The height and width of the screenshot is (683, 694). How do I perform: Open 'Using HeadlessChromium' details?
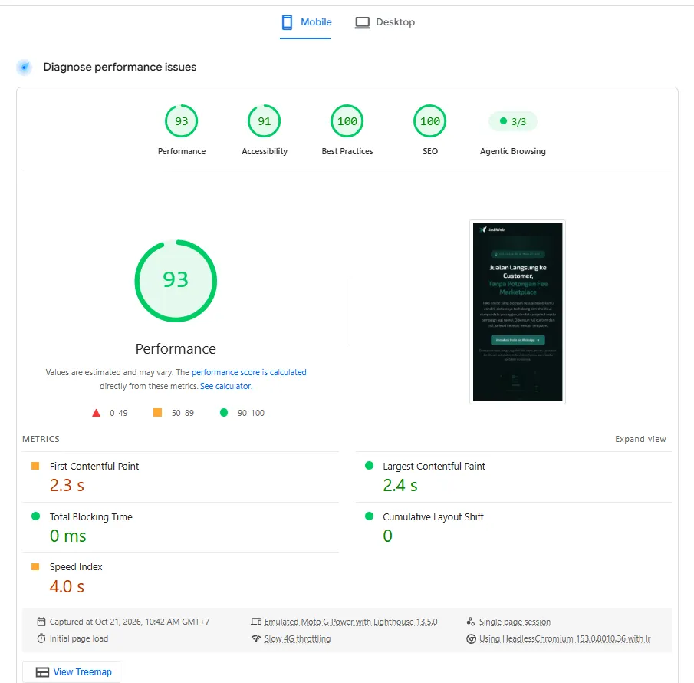tap(564, 638)
